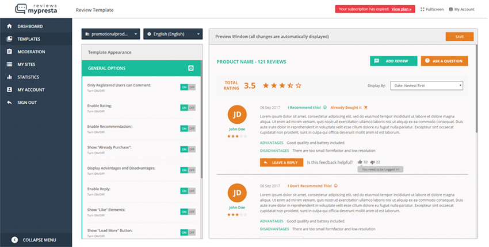The width and height of the screenshot is (489, 247).
Task: Click the Collapse Menu button
Action: coord(36,240)
